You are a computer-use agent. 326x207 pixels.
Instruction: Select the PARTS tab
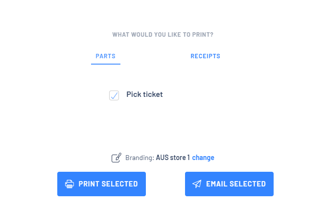pyautogui.click(x=105, y=56)
